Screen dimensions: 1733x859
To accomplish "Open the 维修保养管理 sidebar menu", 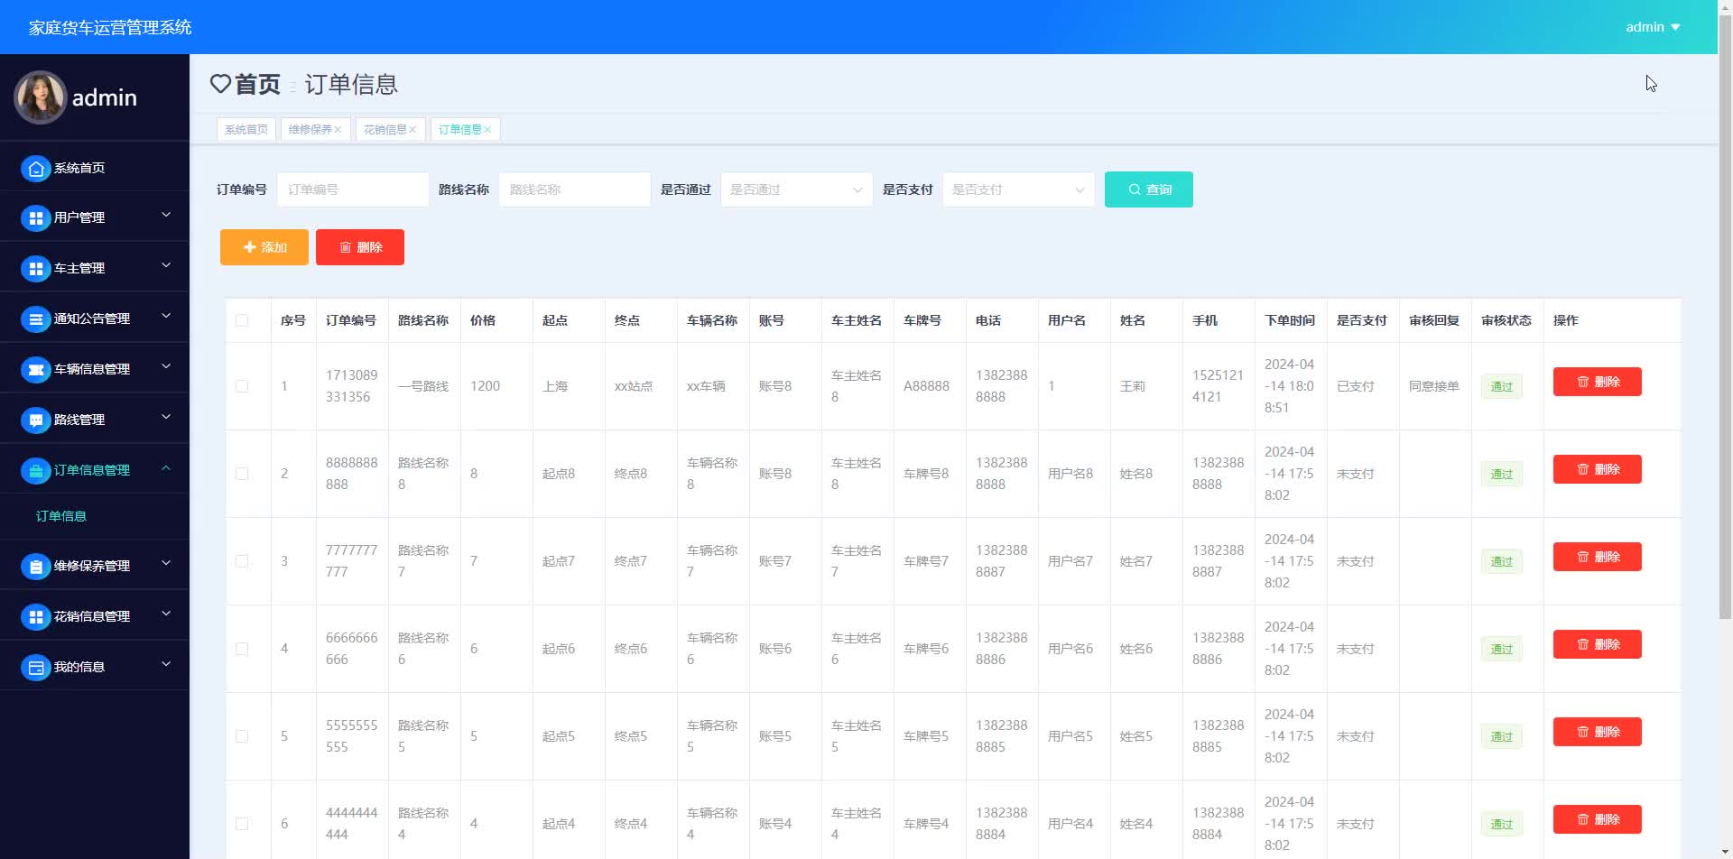I will pos(95,566).
